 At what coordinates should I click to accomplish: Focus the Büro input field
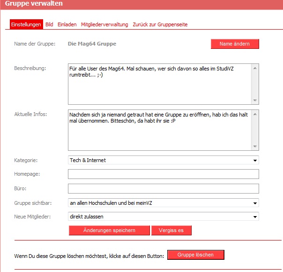pos(164,188)
